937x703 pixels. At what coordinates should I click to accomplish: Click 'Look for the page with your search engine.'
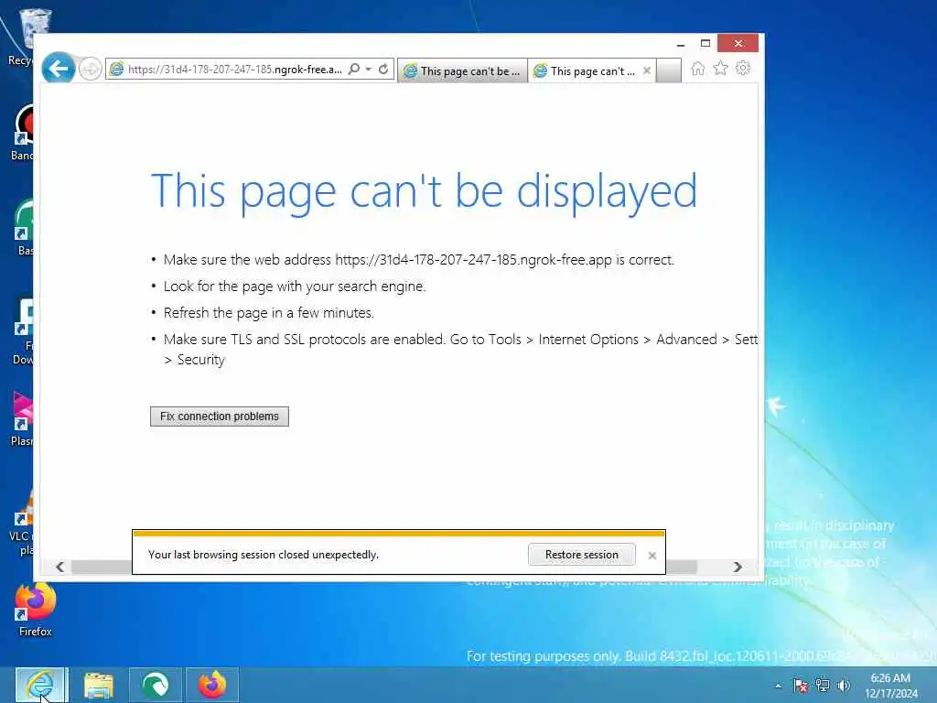coord(295,287)
